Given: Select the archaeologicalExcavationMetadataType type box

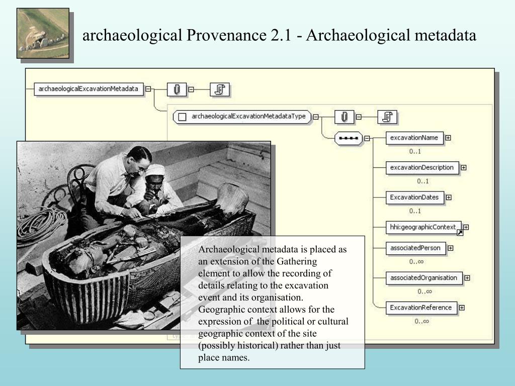Looking at the screenshot, I should 242,117.
